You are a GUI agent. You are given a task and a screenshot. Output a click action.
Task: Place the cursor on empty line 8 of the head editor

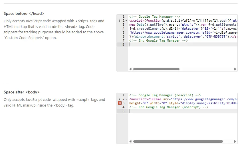pos(183,44)
